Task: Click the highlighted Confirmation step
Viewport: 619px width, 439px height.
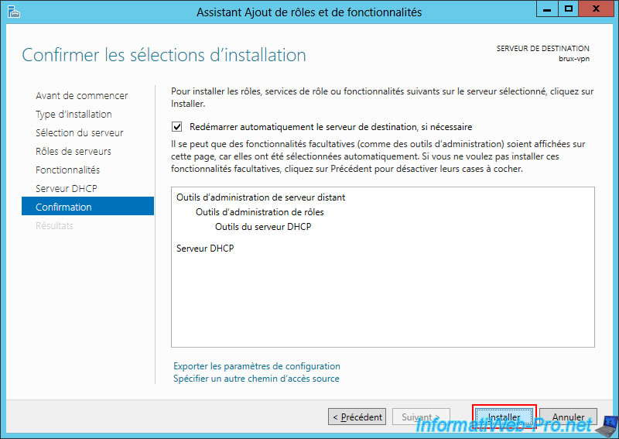Action: pos(64,207)
